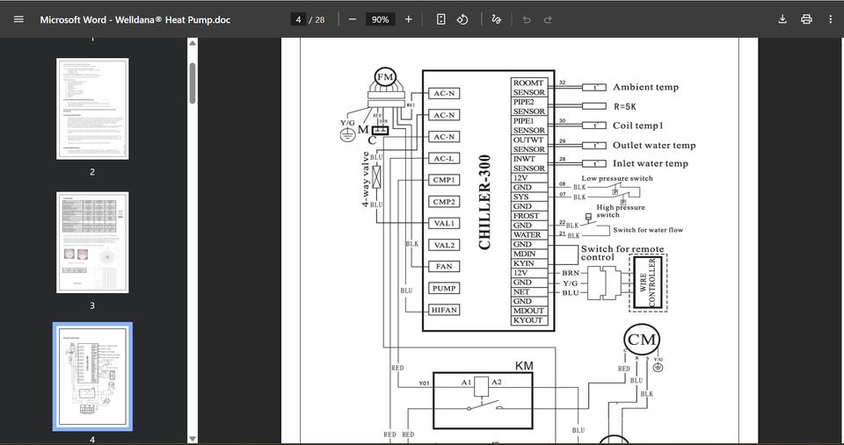Click the zoom out minus icon

pos(353,19)
